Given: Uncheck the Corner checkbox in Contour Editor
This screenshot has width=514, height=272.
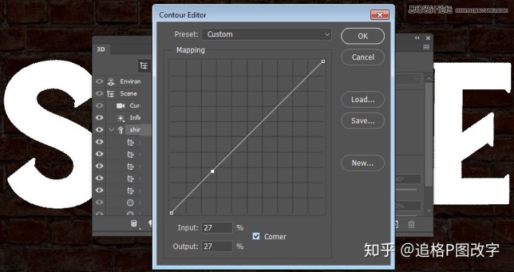Looking at the screenshot, I should [x=256, y=236].
